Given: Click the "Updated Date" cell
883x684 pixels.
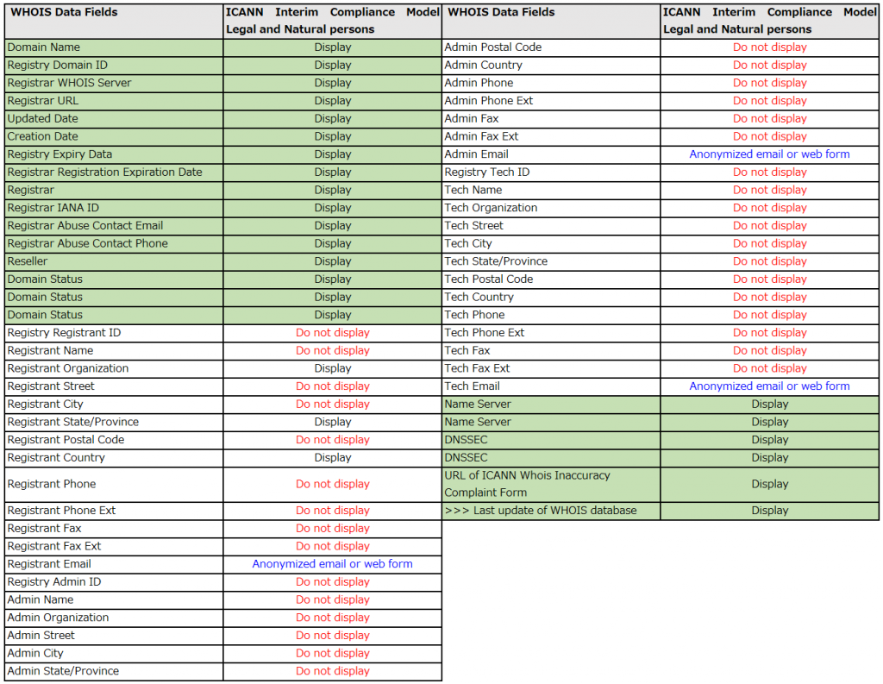Looking at the screenshot, I should pos(114,119).
